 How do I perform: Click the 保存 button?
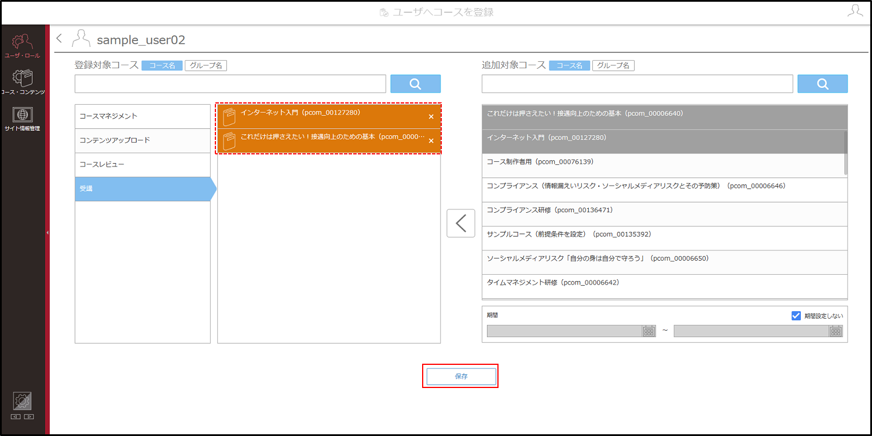click(461, 376)
